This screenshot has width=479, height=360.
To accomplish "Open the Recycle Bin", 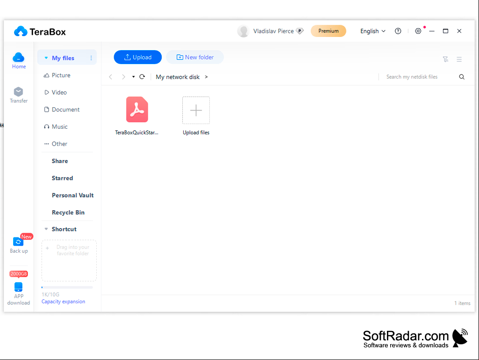I will (x=68, y=213).
